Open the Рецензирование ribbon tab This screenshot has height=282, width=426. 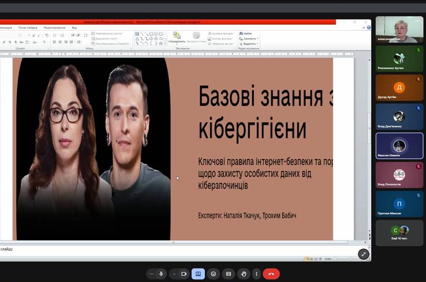point(54,28)
